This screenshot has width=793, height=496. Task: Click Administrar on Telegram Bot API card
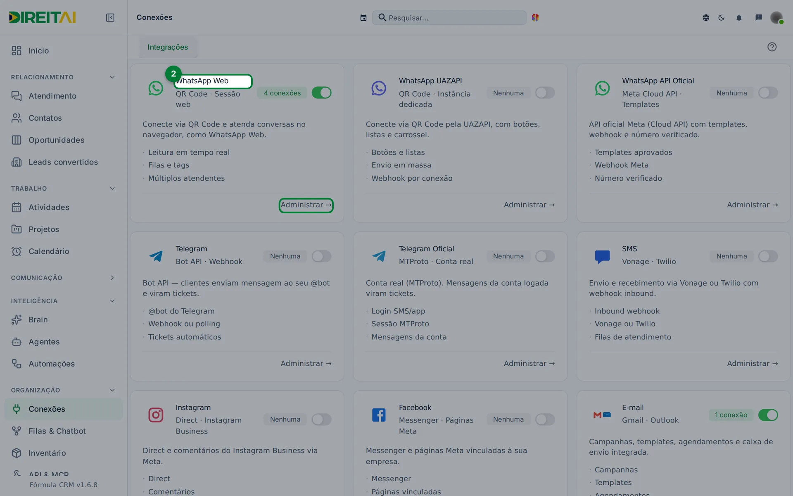tap(306, 364)
